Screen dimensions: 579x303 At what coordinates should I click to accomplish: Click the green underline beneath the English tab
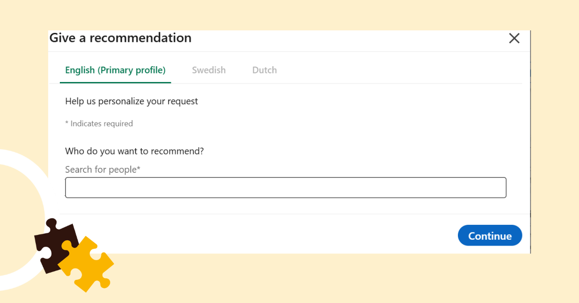pos(115,83)
